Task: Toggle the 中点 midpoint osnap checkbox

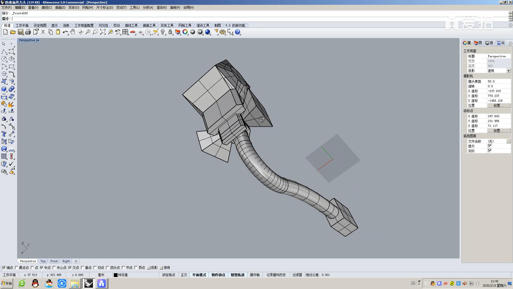Action: (x=42, y=268)
